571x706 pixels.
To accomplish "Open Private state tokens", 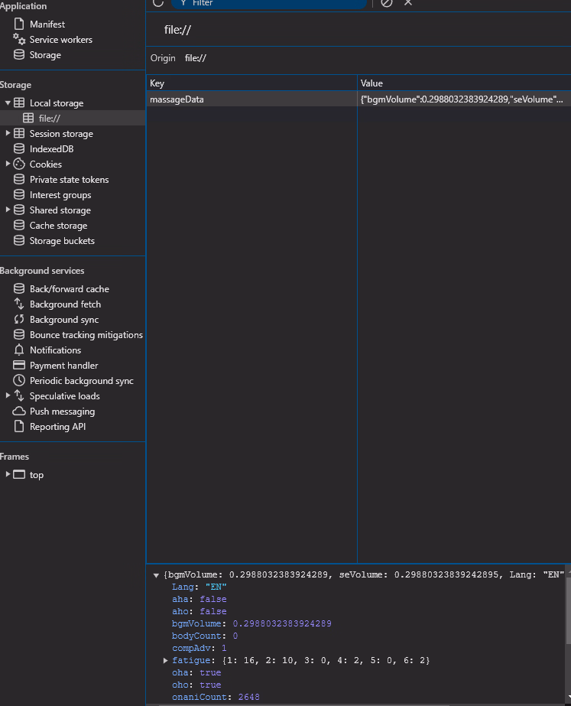I will click(69, 180).
